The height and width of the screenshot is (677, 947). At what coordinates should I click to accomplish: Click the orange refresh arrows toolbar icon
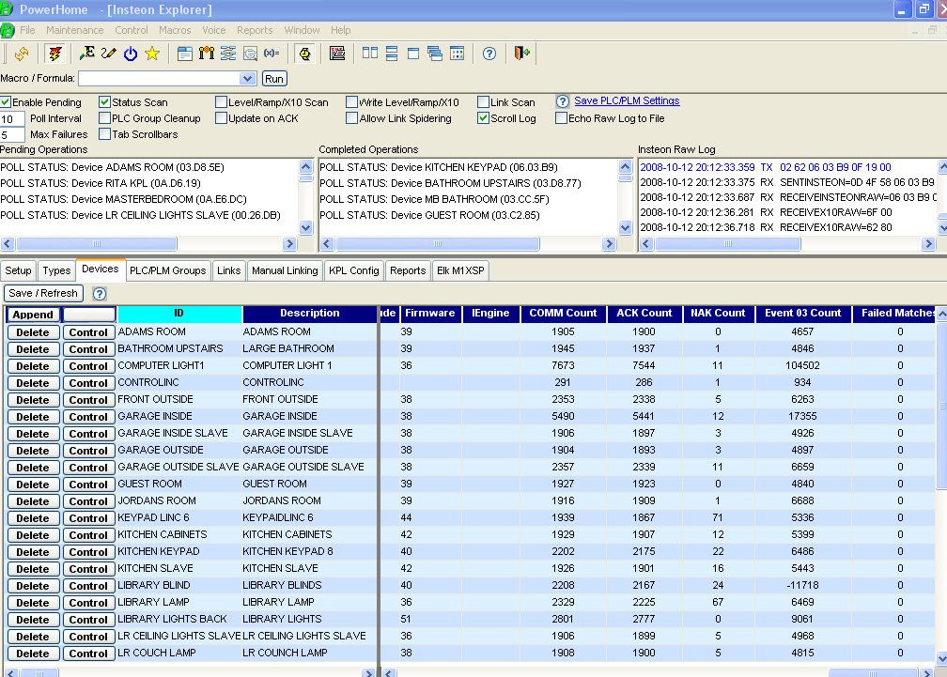[21, 54]
